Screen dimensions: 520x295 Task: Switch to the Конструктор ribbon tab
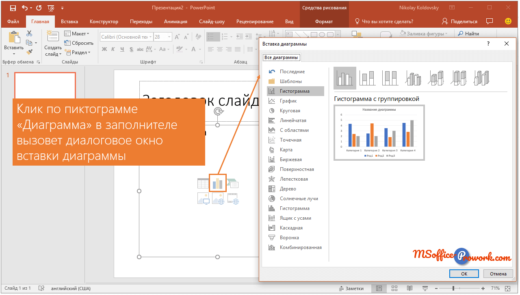click(x=104, y=22)
